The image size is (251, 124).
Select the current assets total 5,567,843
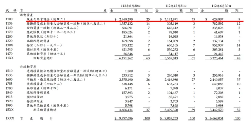click(171, 58)
